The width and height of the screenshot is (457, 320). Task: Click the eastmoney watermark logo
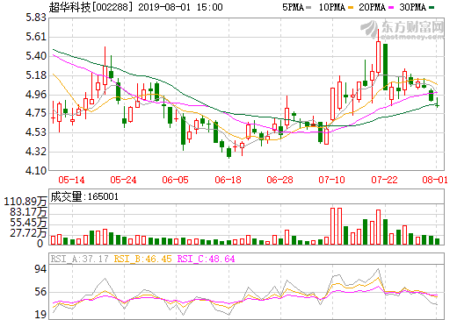click(x=402, y=30)
